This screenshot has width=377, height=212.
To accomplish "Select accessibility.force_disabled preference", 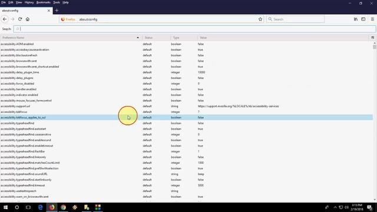I will 187,84.
